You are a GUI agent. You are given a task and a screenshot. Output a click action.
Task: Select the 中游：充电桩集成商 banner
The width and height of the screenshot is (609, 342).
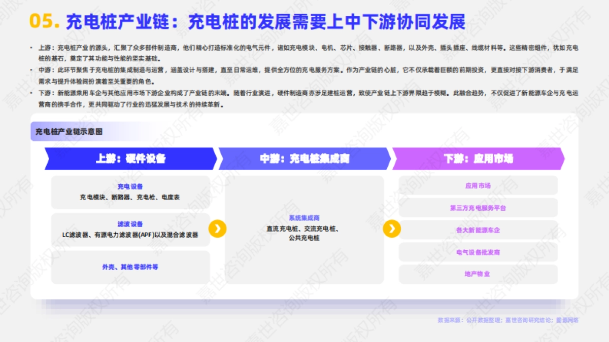coord(304,159)
